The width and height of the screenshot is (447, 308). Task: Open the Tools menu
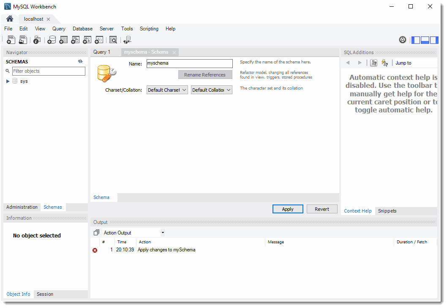[x=127, y=29]
